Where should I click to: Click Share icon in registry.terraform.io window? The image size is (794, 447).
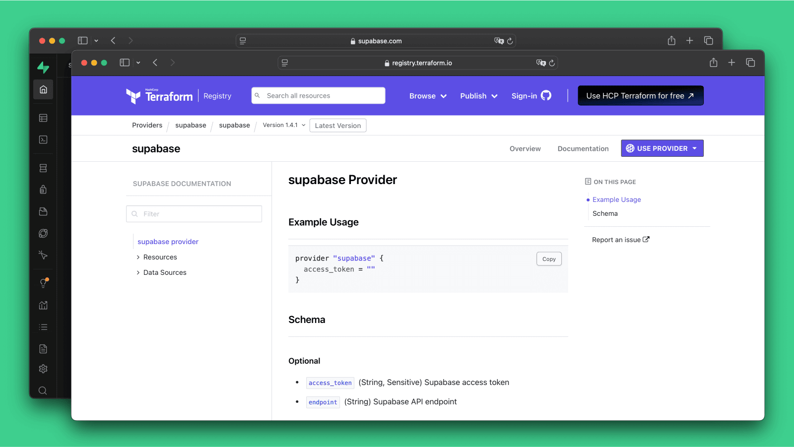tap(714, 63)
